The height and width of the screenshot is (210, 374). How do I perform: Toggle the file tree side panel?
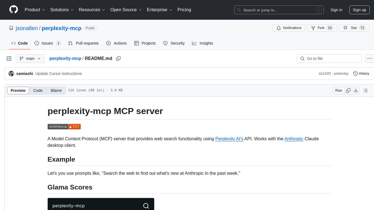point(9,59)
